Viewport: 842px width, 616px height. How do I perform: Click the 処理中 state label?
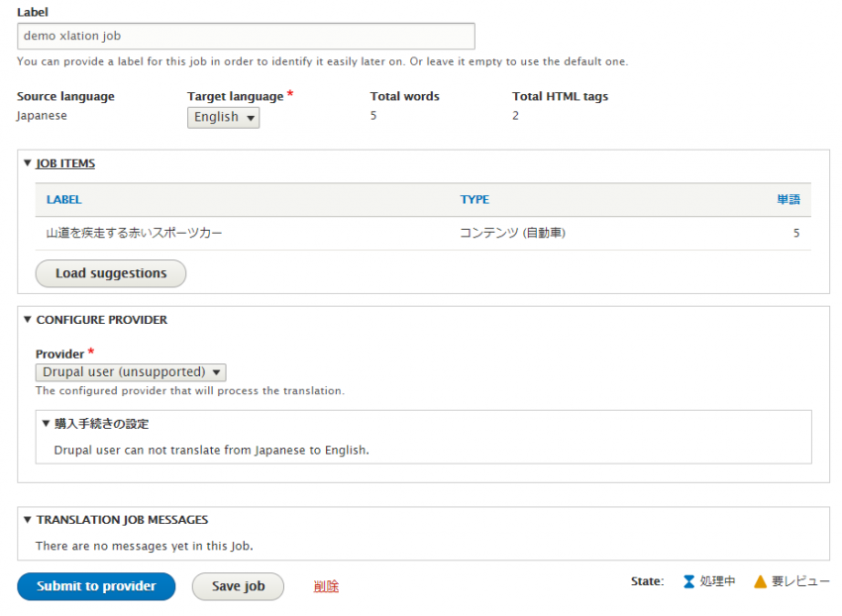pyautogui.click(x=717, y=582)
